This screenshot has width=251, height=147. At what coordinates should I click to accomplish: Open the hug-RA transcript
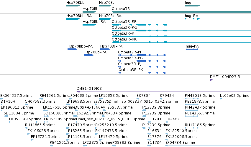point(192,19)
